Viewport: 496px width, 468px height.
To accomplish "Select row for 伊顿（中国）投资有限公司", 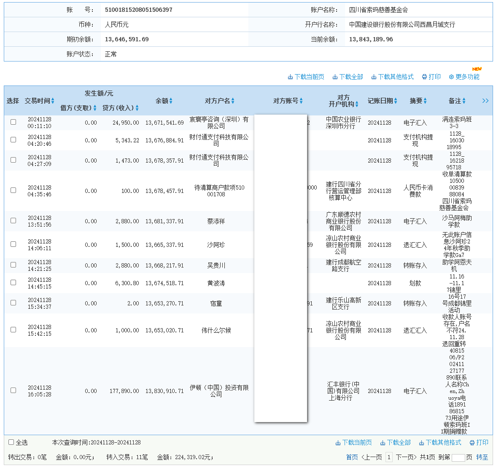I will point(13,390).
